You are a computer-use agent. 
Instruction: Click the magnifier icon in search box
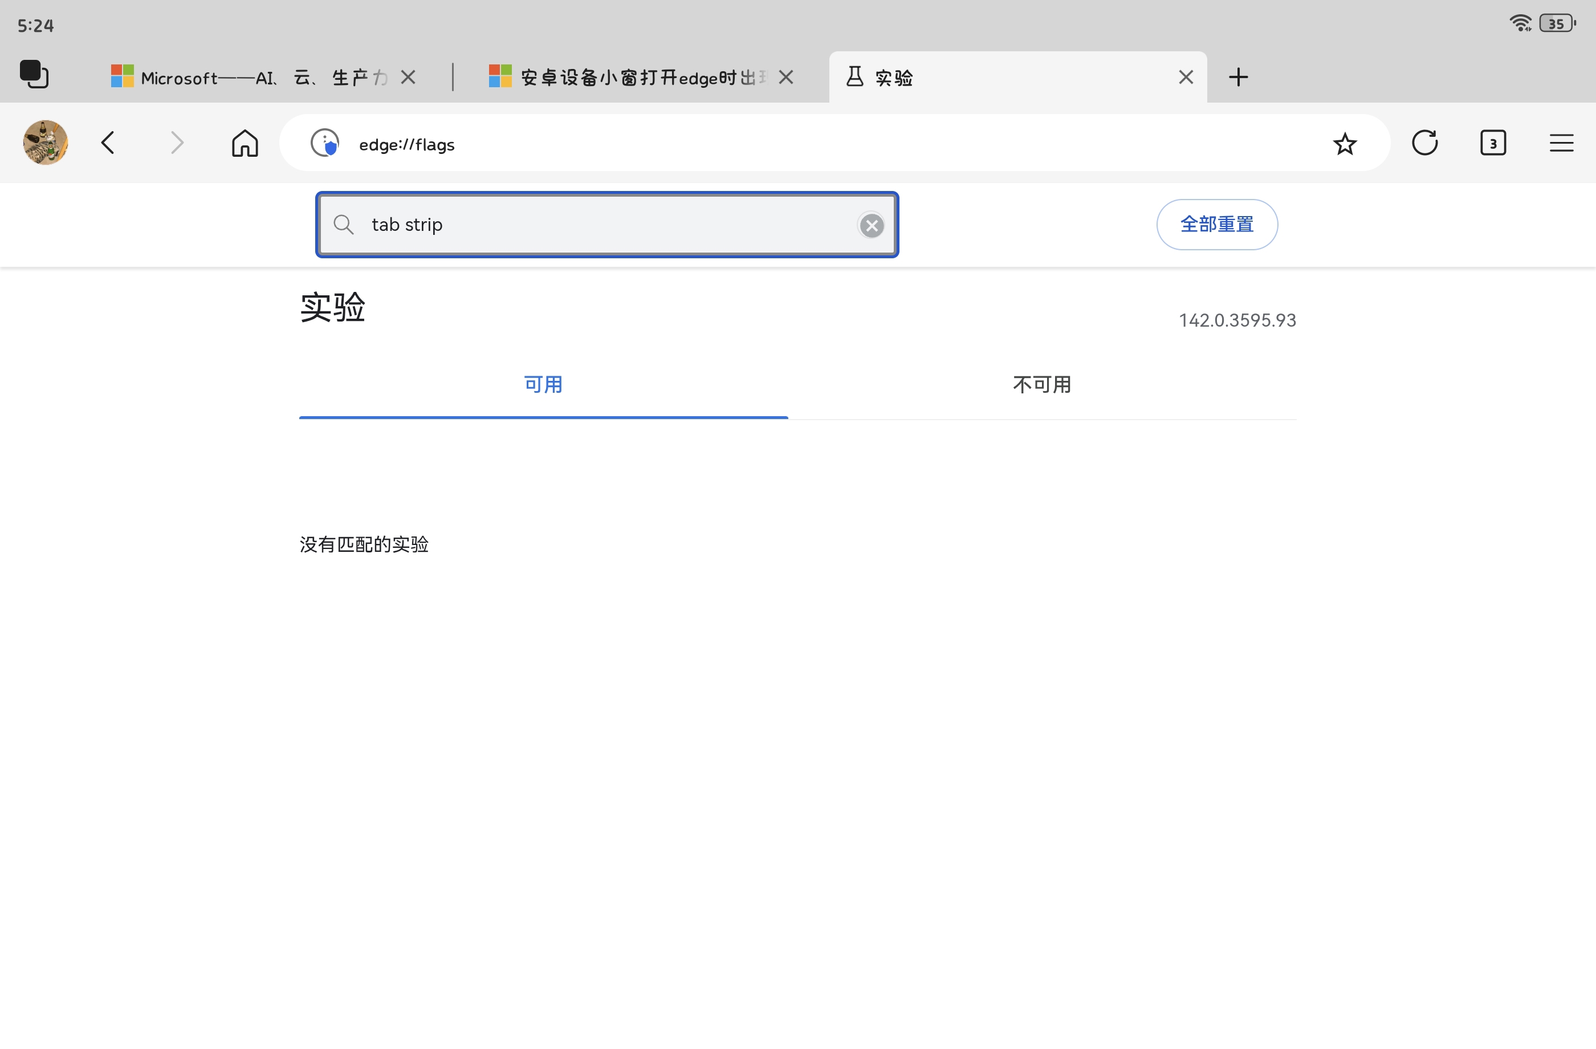click(343, 225)
